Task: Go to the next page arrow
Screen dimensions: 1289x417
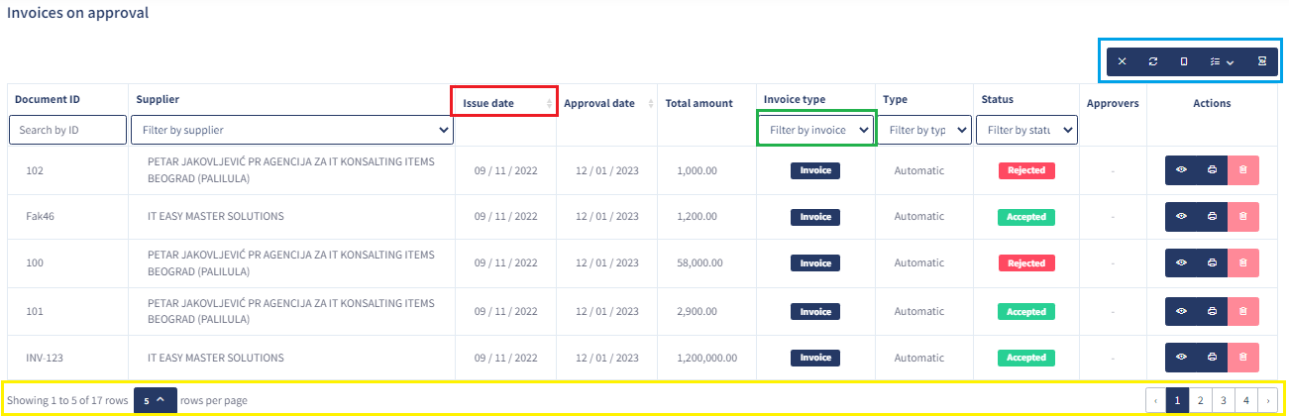Action: pyautogui.click(x=1268, y=400)
